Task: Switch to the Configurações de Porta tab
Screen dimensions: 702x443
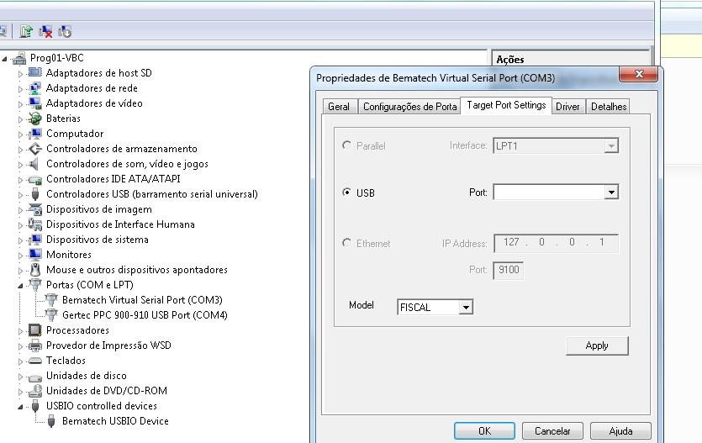Action: (409, 107)
